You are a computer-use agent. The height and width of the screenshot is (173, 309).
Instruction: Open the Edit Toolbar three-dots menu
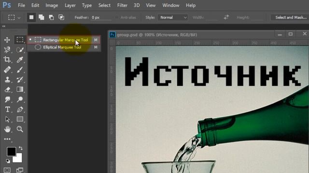coord(7,139)
